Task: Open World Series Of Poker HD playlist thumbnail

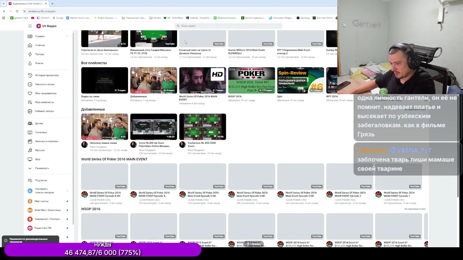Action: tap(203, 80)
